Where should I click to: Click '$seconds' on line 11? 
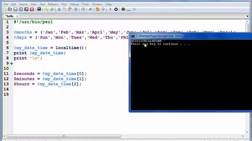[x=24, y=74]
